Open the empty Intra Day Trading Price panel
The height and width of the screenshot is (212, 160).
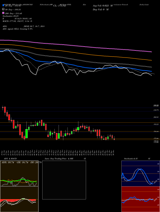pyautogui.click(x=64, y=180)
